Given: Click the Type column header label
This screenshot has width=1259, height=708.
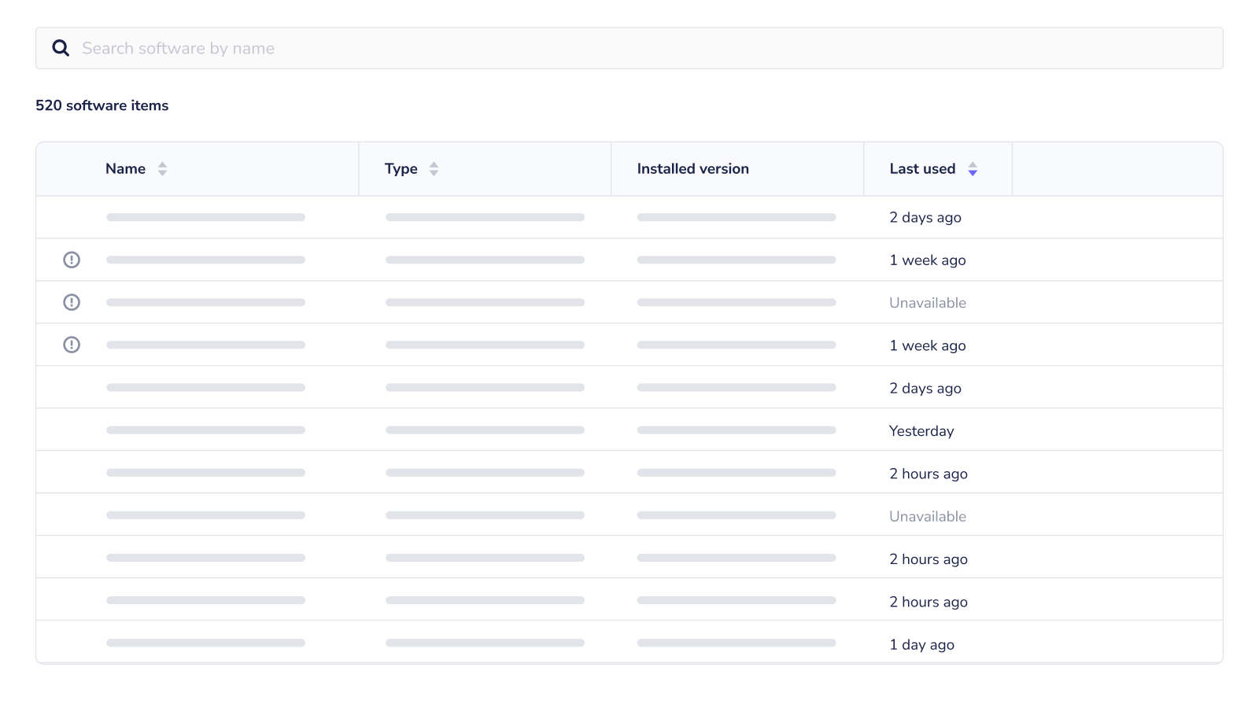Looking at the screenshot, I should click(401, 169).
